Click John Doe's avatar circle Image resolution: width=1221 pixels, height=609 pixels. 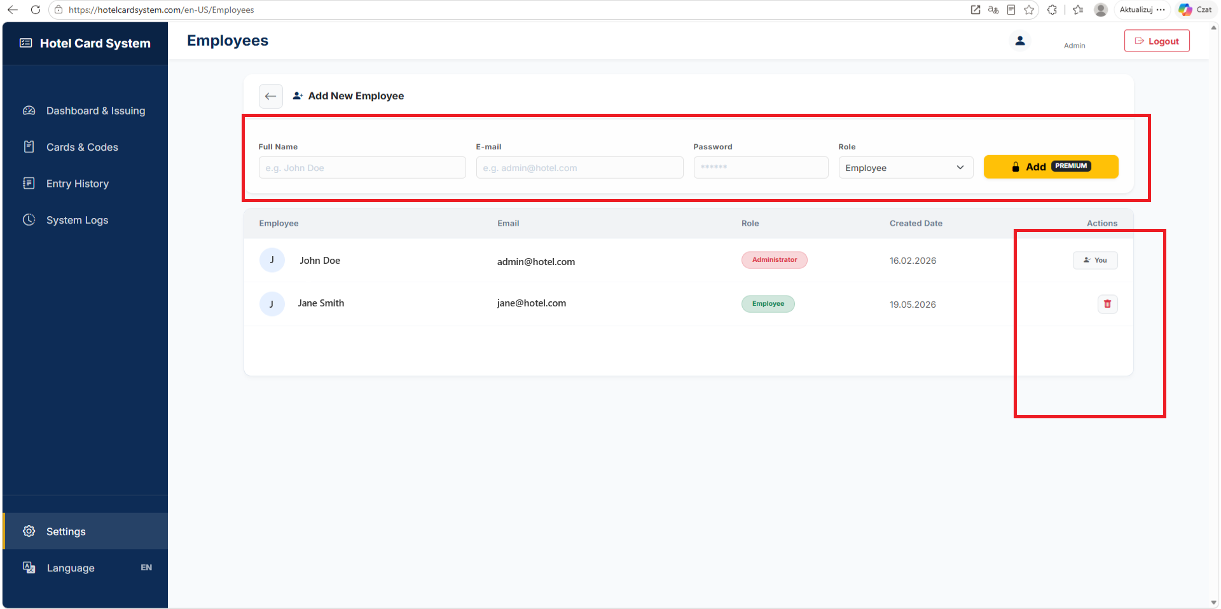click(272, 260)
